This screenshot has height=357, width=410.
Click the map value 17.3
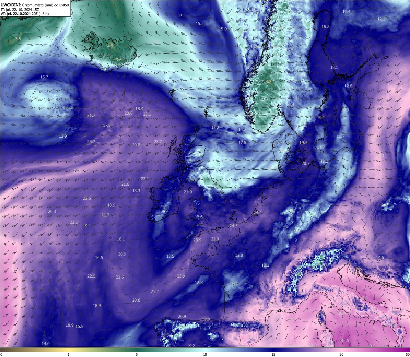107,125
